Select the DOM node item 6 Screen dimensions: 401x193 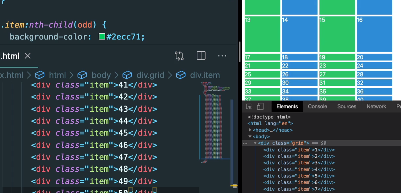pos(299,183)
